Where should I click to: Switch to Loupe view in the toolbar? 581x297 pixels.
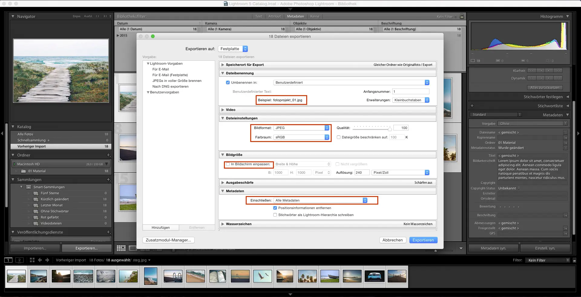(133, 248)
